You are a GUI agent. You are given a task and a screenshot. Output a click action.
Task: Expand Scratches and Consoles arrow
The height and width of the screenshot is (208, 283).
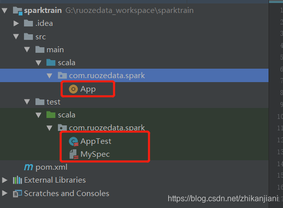4,193
